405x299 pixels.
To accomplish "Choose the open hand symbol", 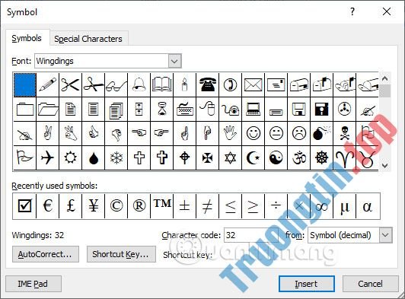I will click(x=230, y=133).
